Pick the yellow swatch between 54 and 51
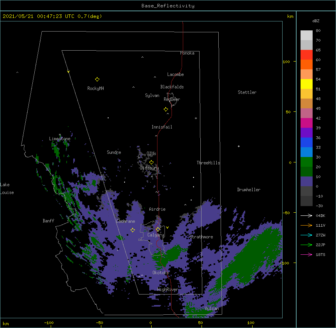The image size is (336, 328). tap(306, 84)
